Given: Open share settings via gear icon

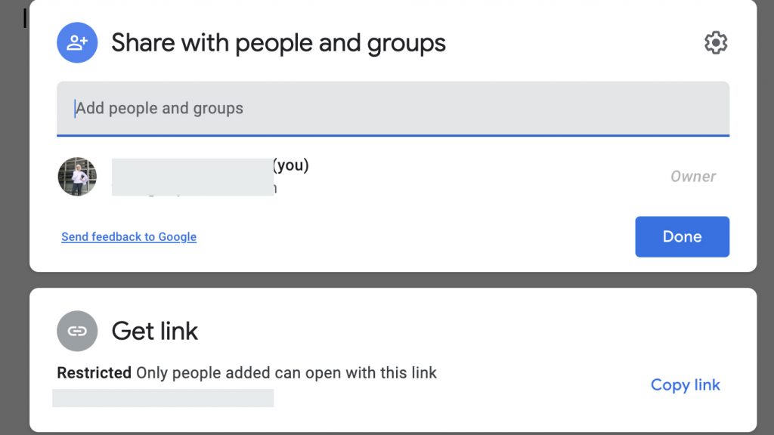Looking at the screenshot, I should [716, 43].
